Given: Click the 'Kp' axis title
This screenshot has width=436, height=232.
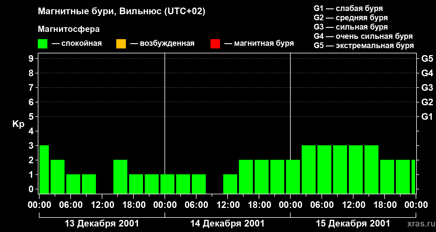Looking at the screenshot, I should (18, 124).
